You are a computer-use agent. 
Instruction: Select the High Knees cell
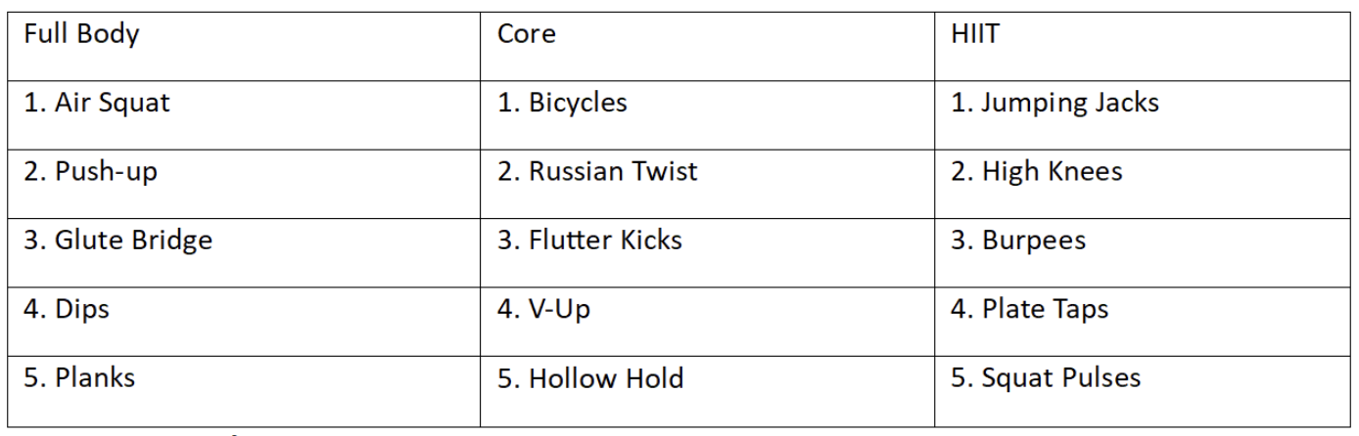point(1037,172)
